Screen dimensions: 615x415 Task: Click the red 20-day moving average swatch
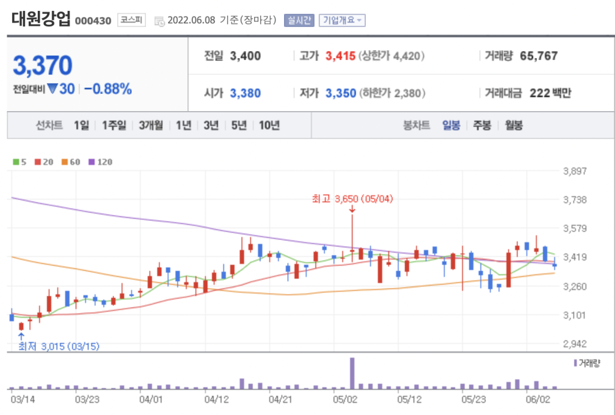[37, 162]
